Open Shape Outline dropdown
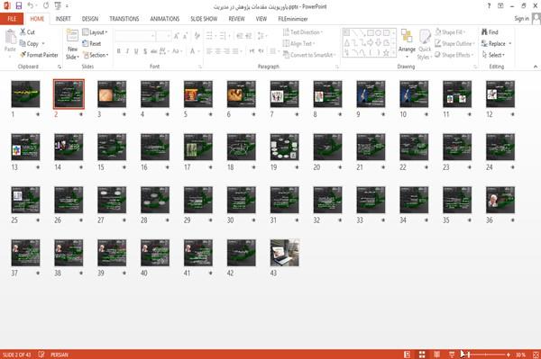541x359 pixels. 455,43
